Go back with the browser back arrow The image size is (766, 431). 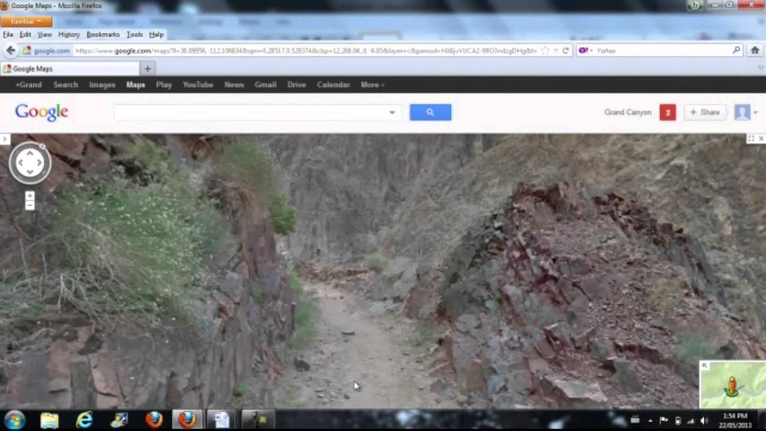[x=11, y=50]
